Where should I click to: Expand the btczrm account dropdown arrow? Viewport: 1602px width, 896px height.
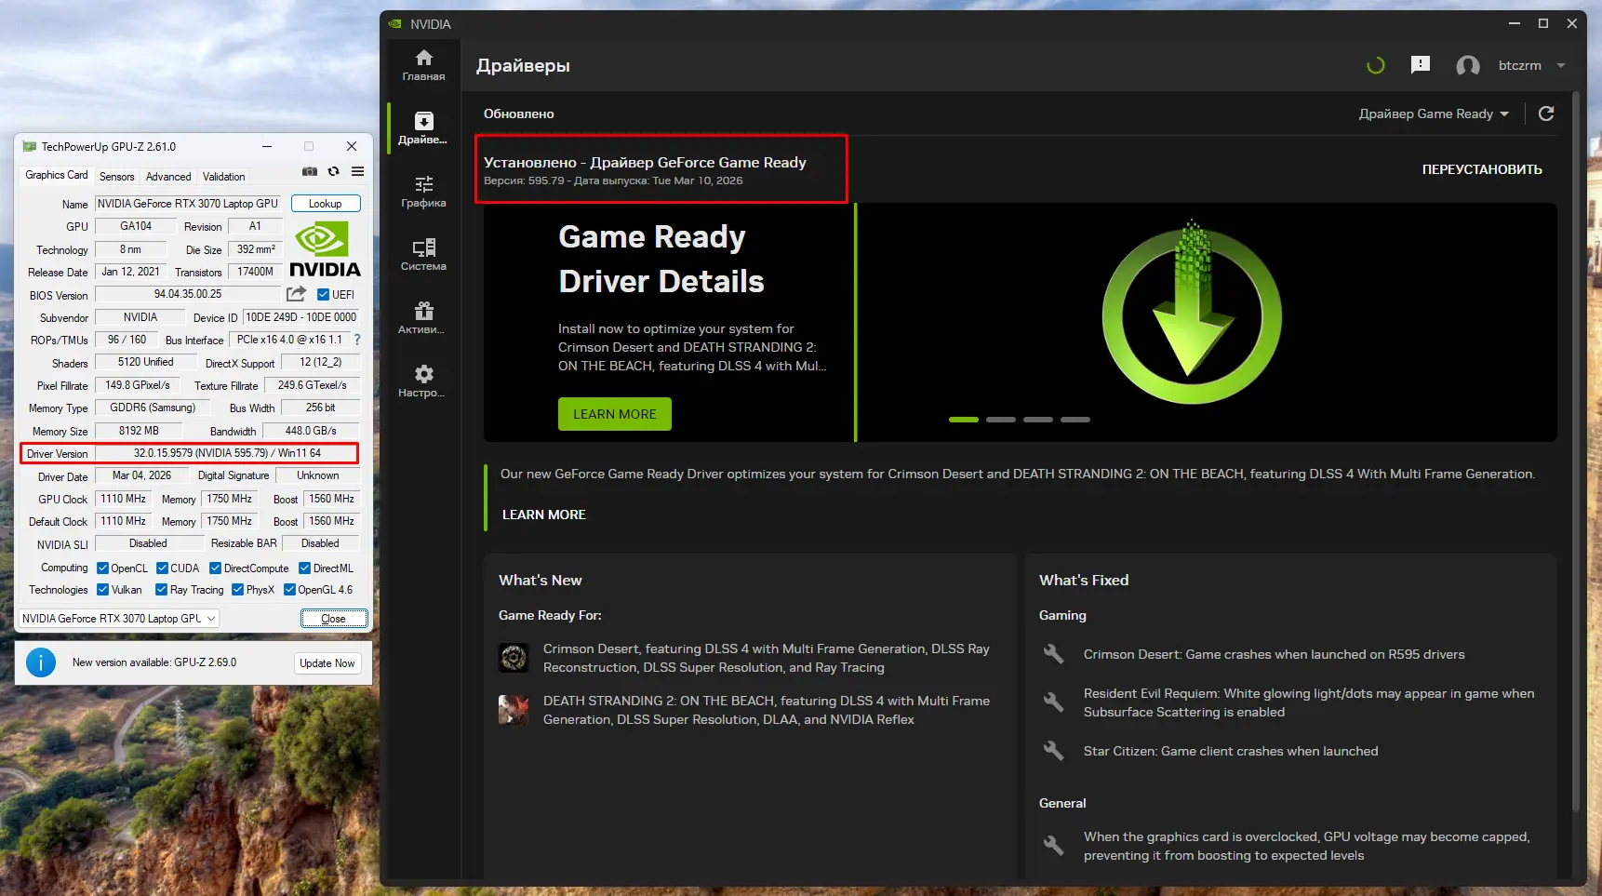click(x=1561, y=65)
